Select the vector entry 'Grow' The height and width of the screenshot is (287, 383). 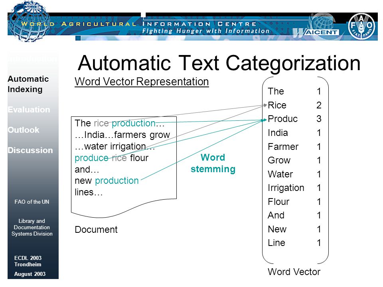(x=279, y=160)
